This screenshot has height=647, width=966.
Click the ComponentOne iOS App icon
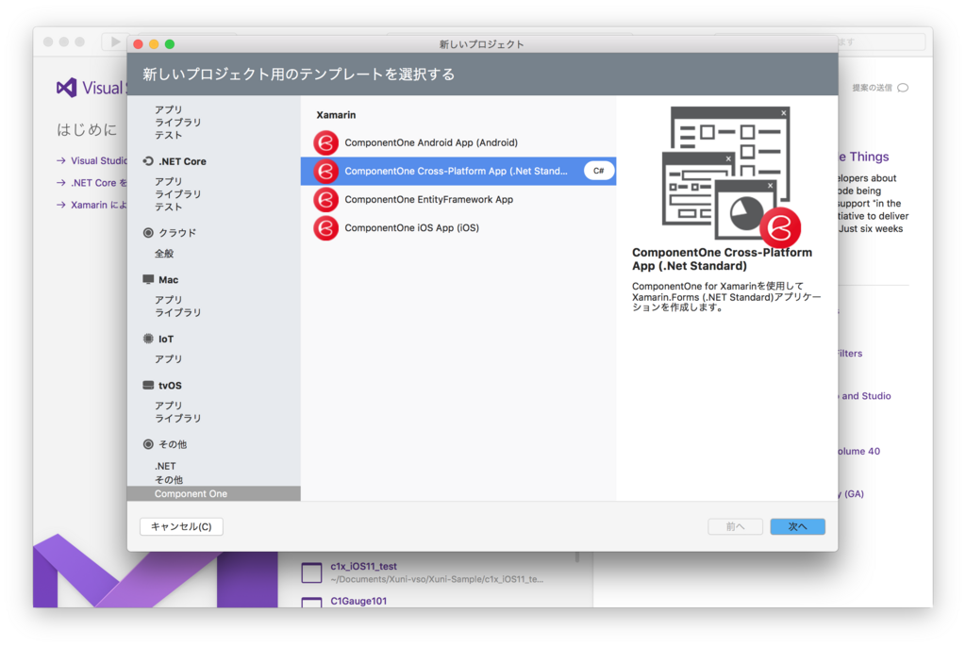[x=325, y=228]
